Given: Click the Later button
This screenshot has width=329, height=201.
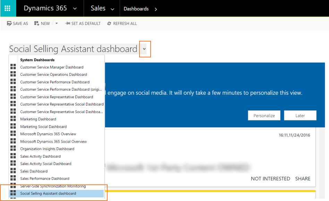Looking at the screenshot, I should point(300,116).
